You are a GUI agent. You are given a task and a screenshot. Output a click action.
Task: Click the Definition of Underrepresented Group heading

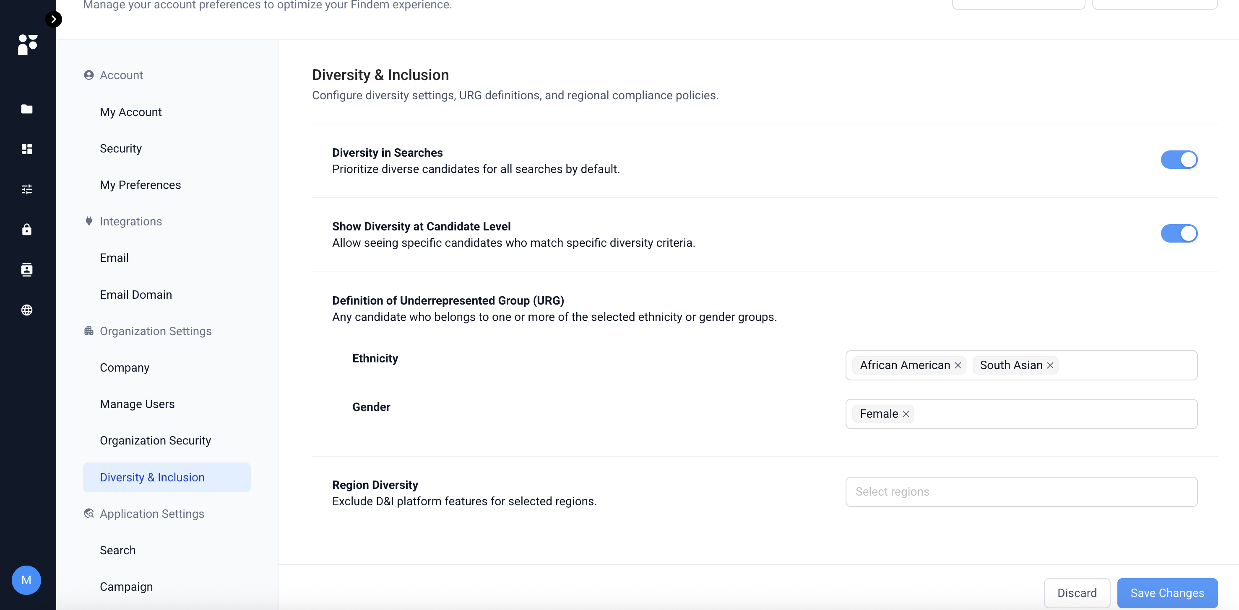(448, 301)
